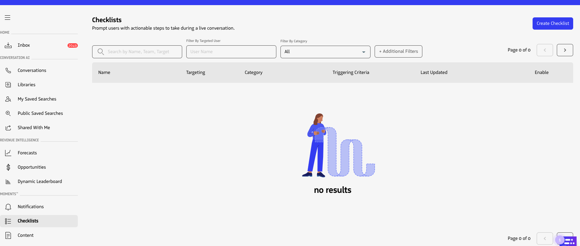
Task: Click the Opportunities dollar icon
Action: click(8, 167)
